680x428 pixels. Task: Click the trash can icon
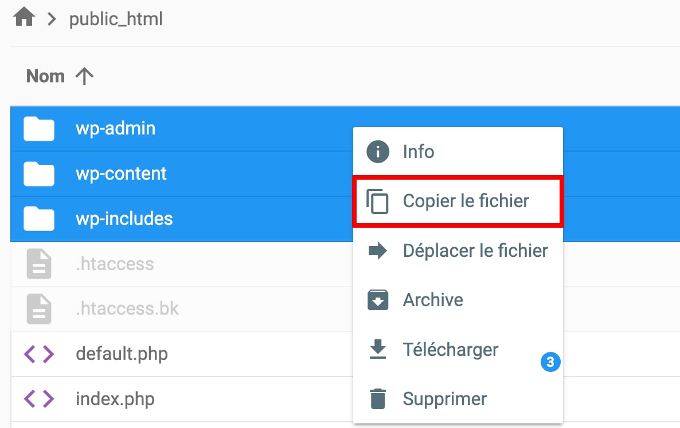click(377, 398)
